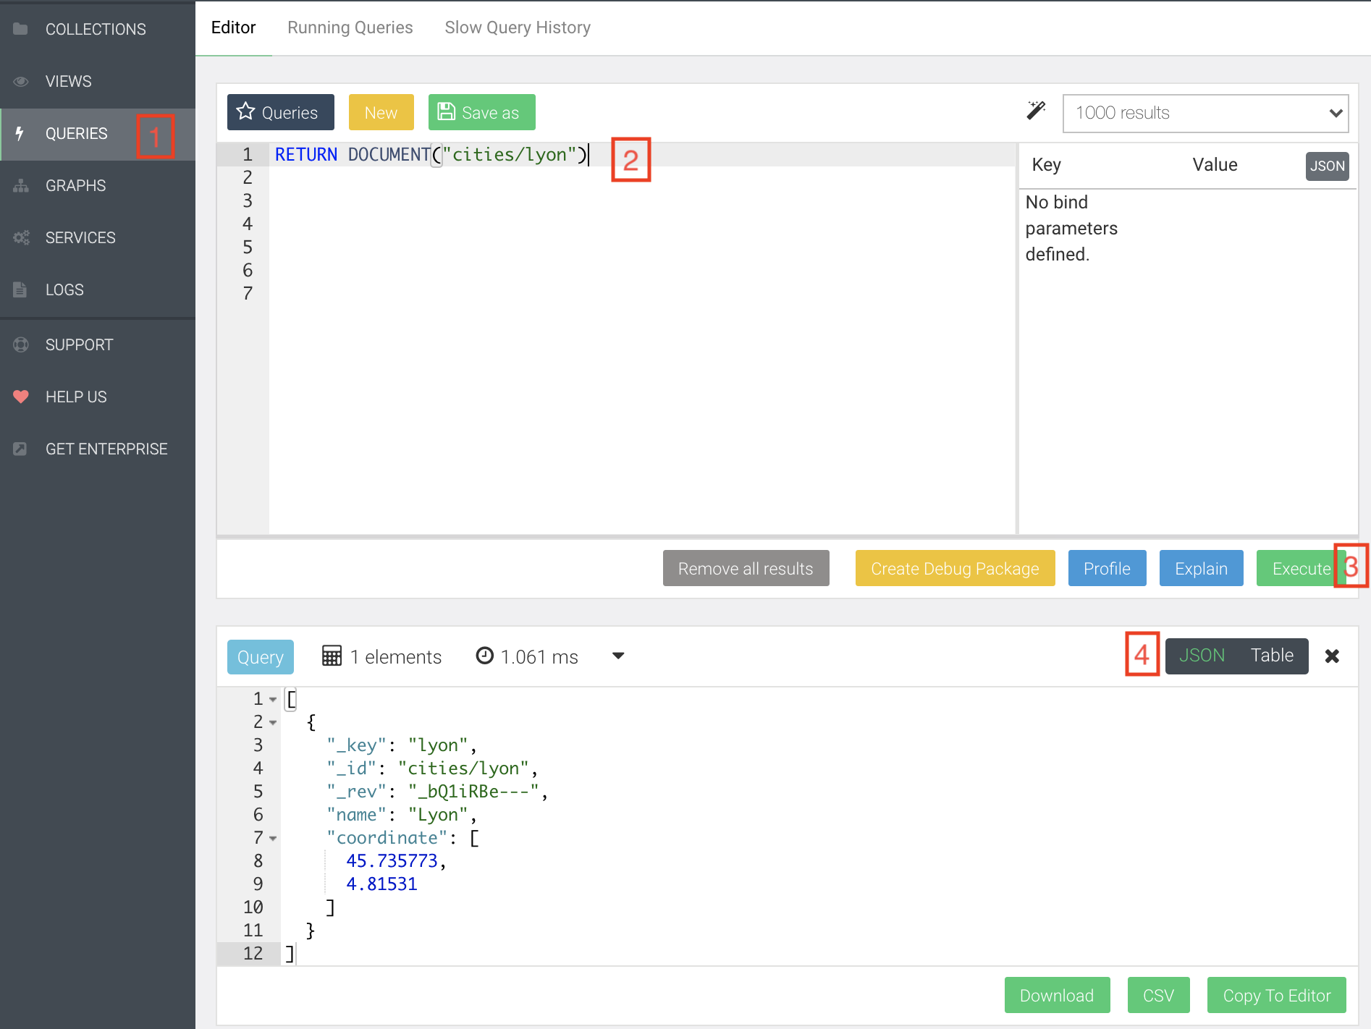Click the Graphs hierarchy icon in sidebar

pos(20,185)
